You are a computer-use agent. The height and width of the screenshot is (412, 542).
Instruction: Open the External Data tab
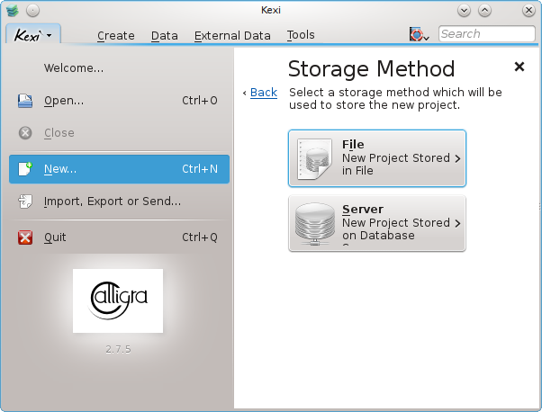click(x=232, y=36)
